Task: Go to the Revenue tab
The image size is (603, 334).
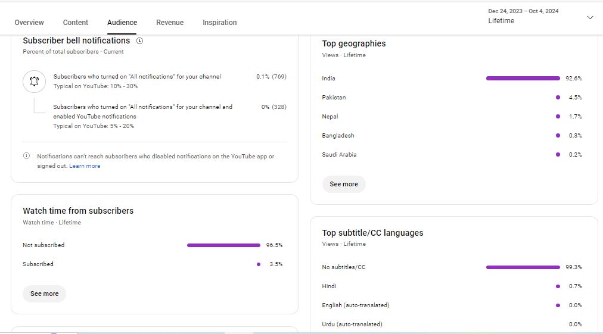Action: (x=170, y=23)
